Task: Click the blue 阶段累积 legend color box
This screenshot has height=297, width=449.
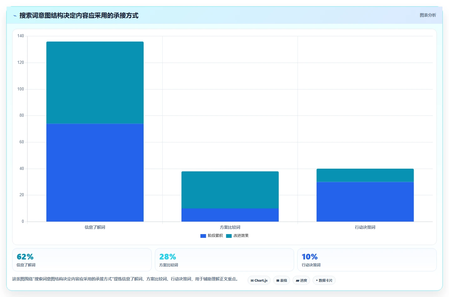Action: [203, 236]
